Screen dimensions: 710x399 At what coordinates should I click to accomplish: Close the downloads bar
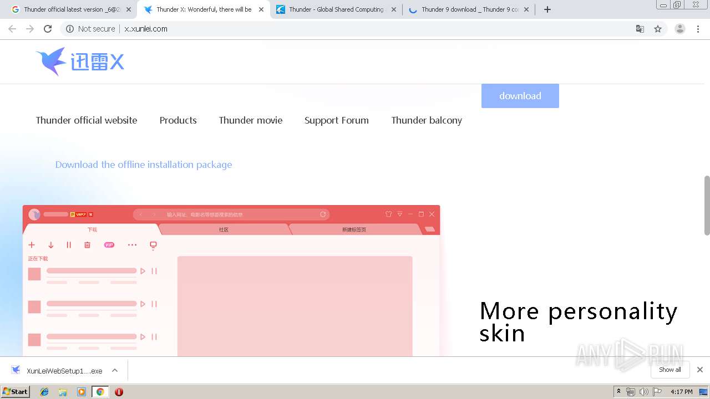(700, 370)
